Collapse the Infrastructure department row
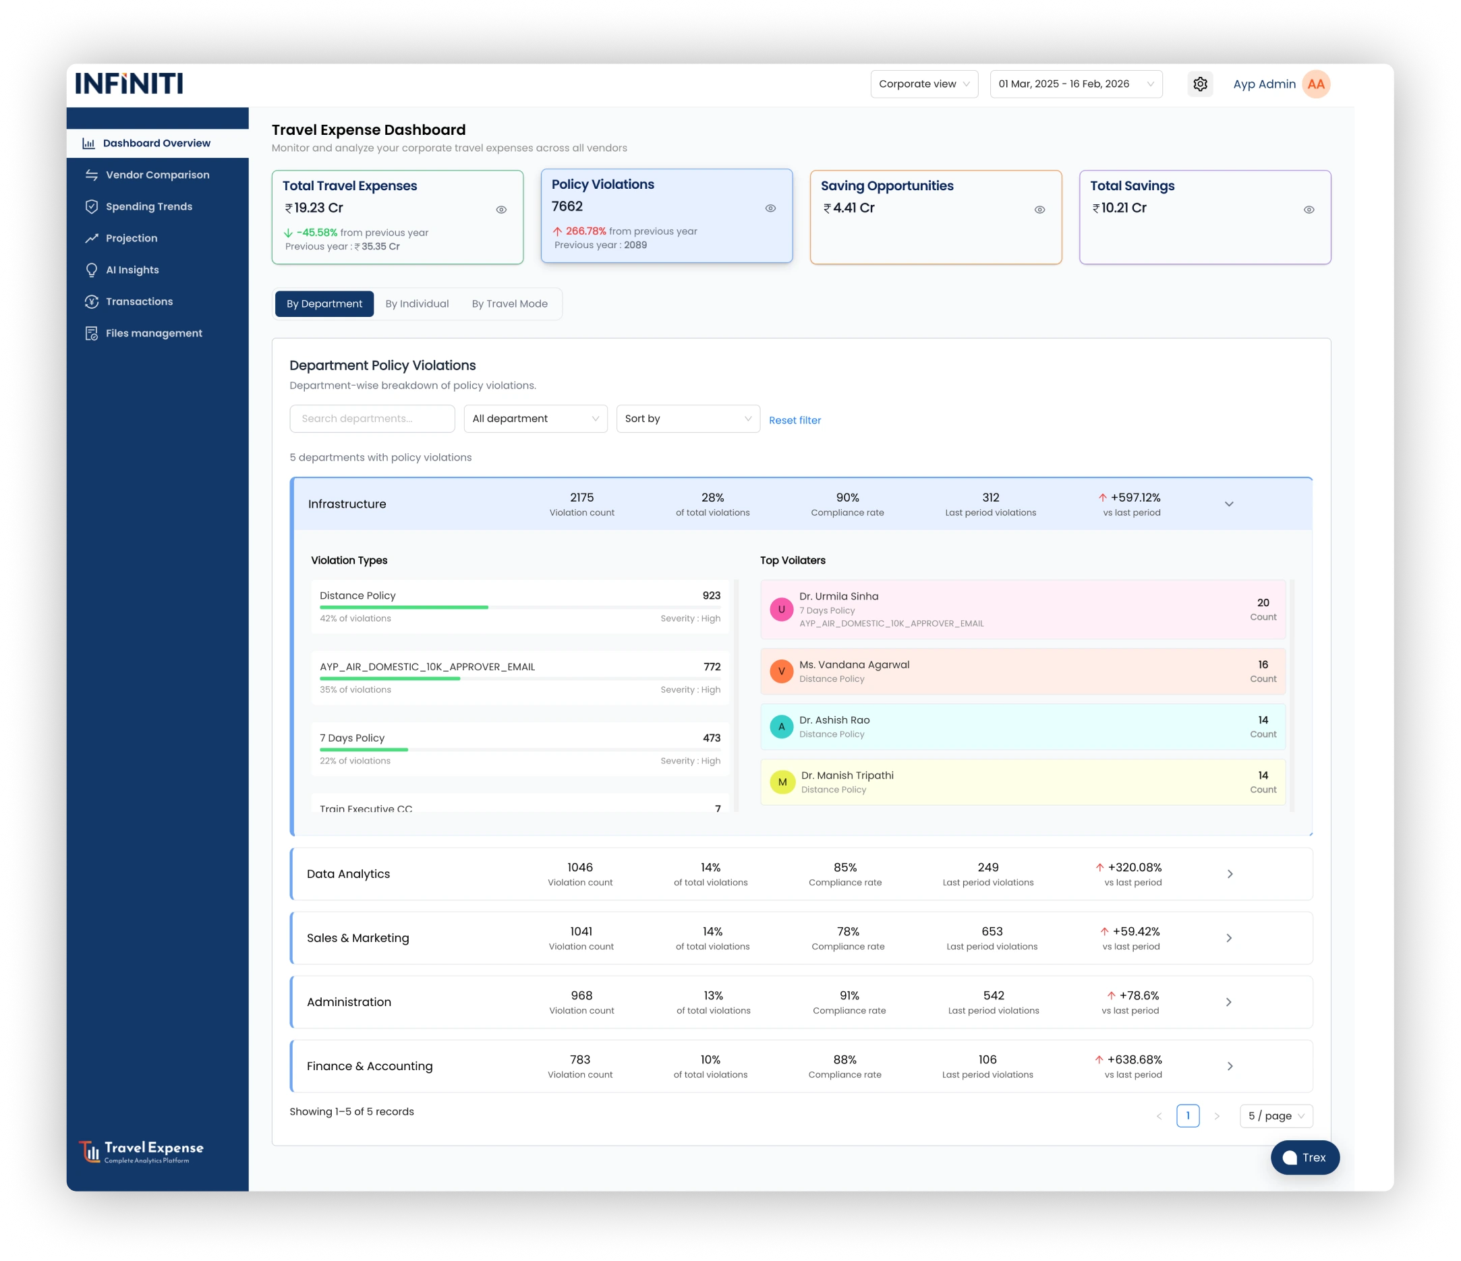The height and width of the screenshot is (1261, 1461). point(1228,504)
